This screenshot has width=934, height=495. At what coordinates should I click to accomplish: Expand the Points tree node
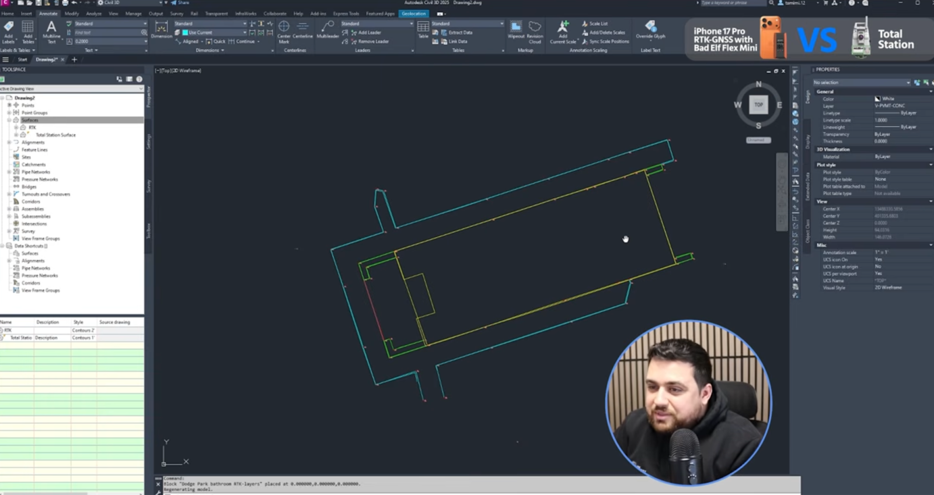pos(9,106)
